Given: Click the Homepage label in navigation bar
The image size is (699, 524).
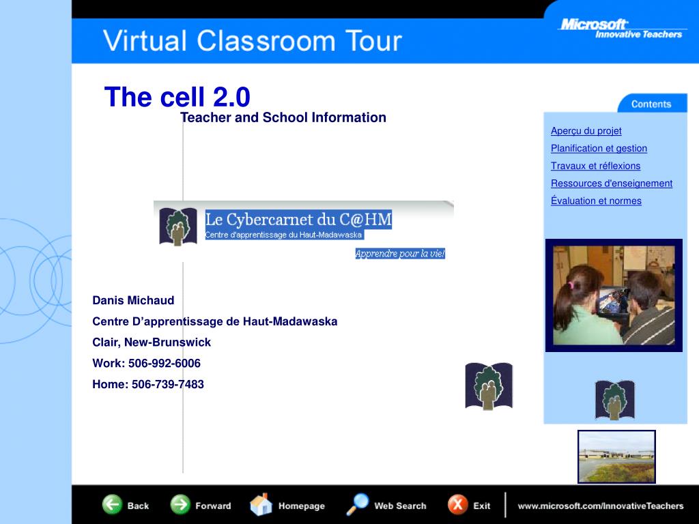Looking at the screenshot, I should coord(301,506).
